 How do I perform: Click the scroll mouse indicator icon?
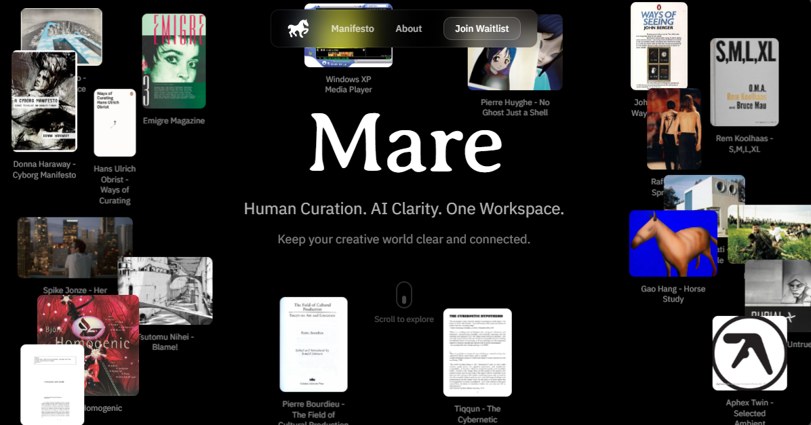[404, 296]
